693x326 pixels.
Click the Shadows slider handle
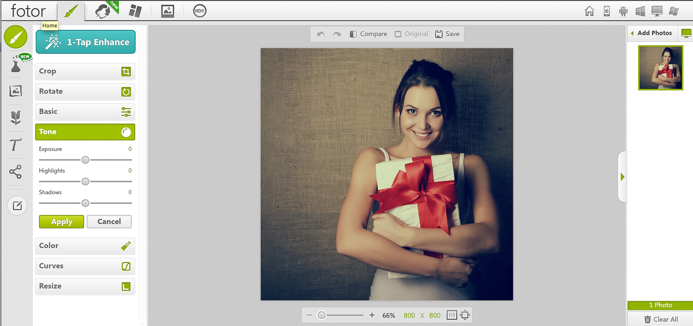click(85, 203)
